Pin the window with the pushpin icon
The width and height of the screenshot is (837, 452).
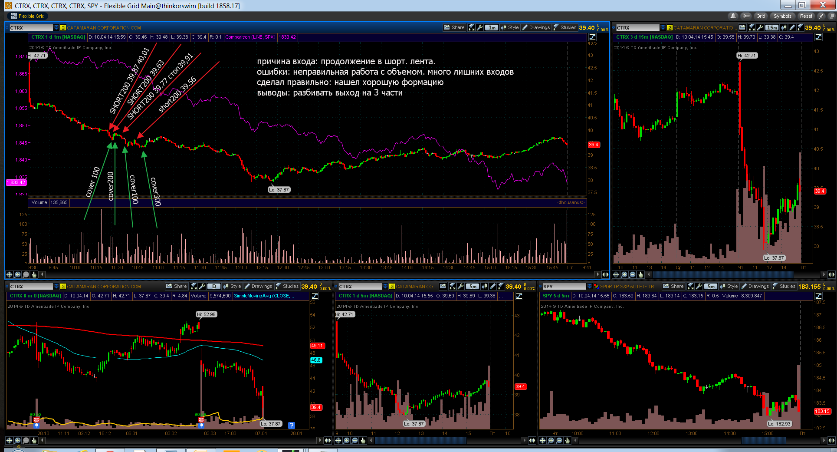[x=821, y=16]
